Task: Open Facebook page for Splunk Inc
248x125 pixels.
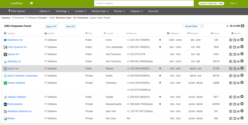Action: click(231, 69)
